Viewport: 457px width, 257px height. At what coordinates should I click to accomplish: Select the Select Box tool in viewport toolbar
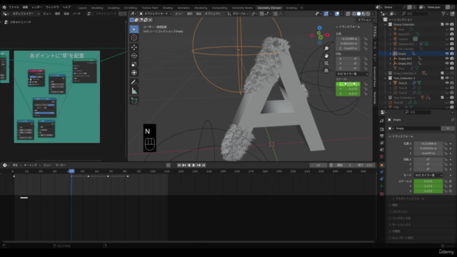pyautogui.click(x=134, y=29)
